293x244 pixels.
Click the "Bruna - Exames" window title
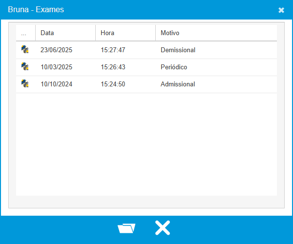[x=36, y=10]
